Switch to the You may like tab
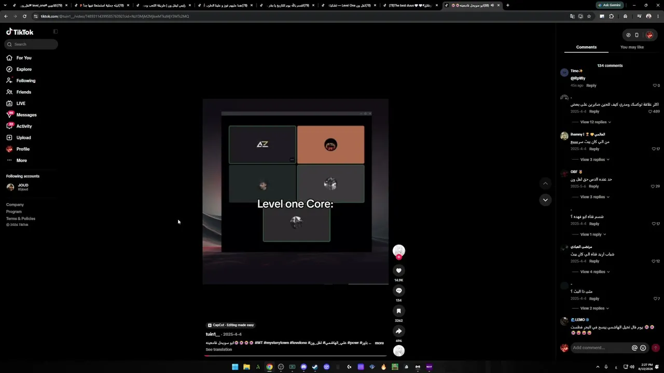Image resolution: width=664 pixels, height=373 pixels. tap(632, 47)
